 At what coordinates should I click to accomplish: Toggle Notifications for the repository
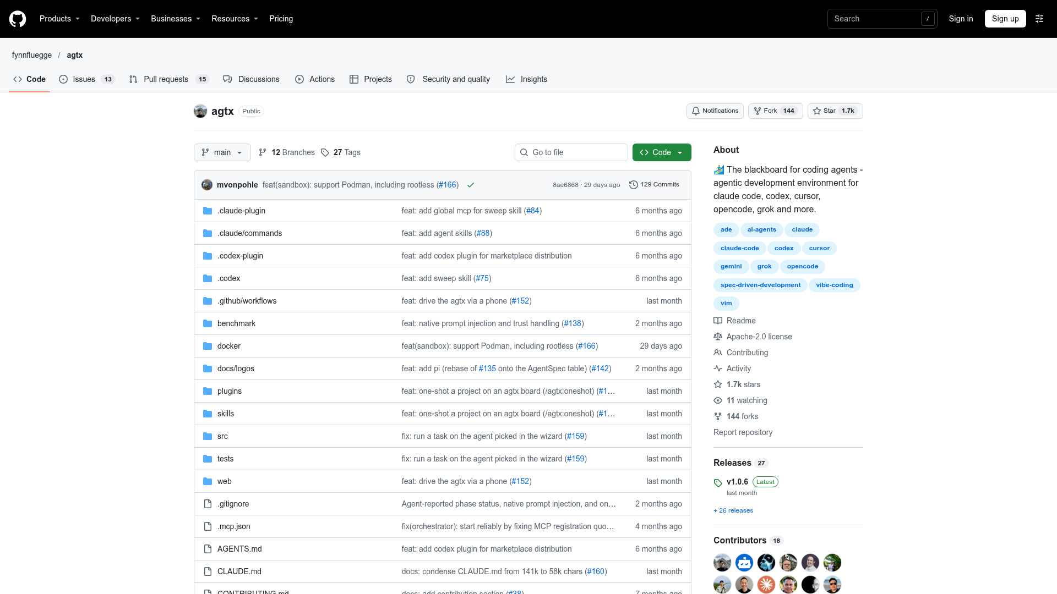click(x=715, y=111)
